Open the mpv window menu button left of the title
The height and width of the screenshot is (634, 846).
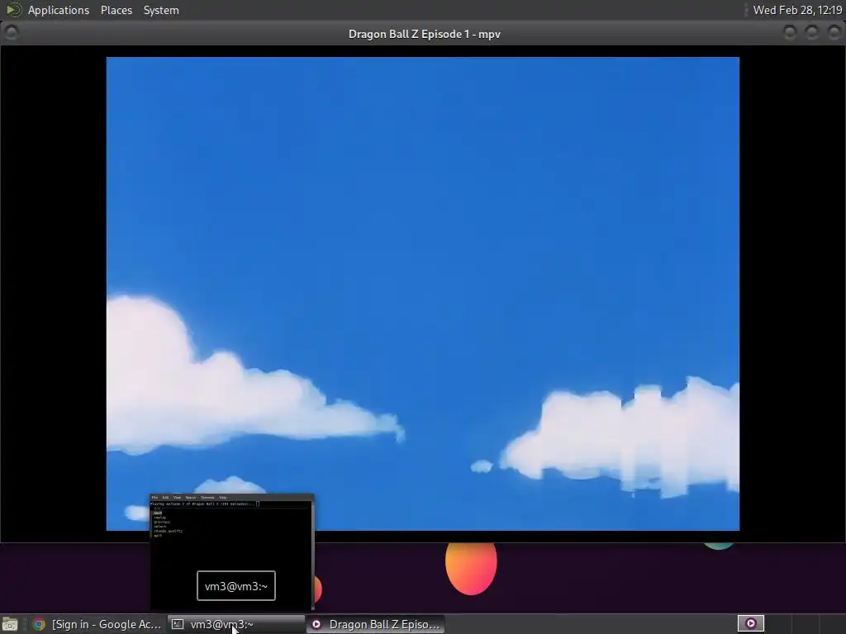11,33
